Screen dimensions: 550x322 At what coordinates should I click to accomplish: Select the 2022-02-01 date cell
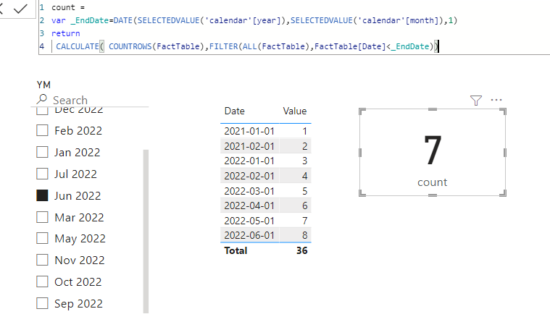point(249,176)
